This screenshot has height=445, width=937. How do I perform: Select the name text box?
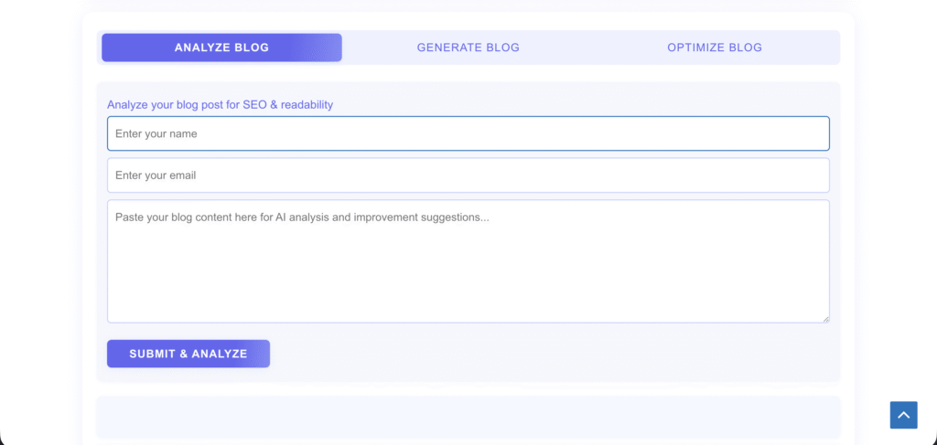(468, 133)
